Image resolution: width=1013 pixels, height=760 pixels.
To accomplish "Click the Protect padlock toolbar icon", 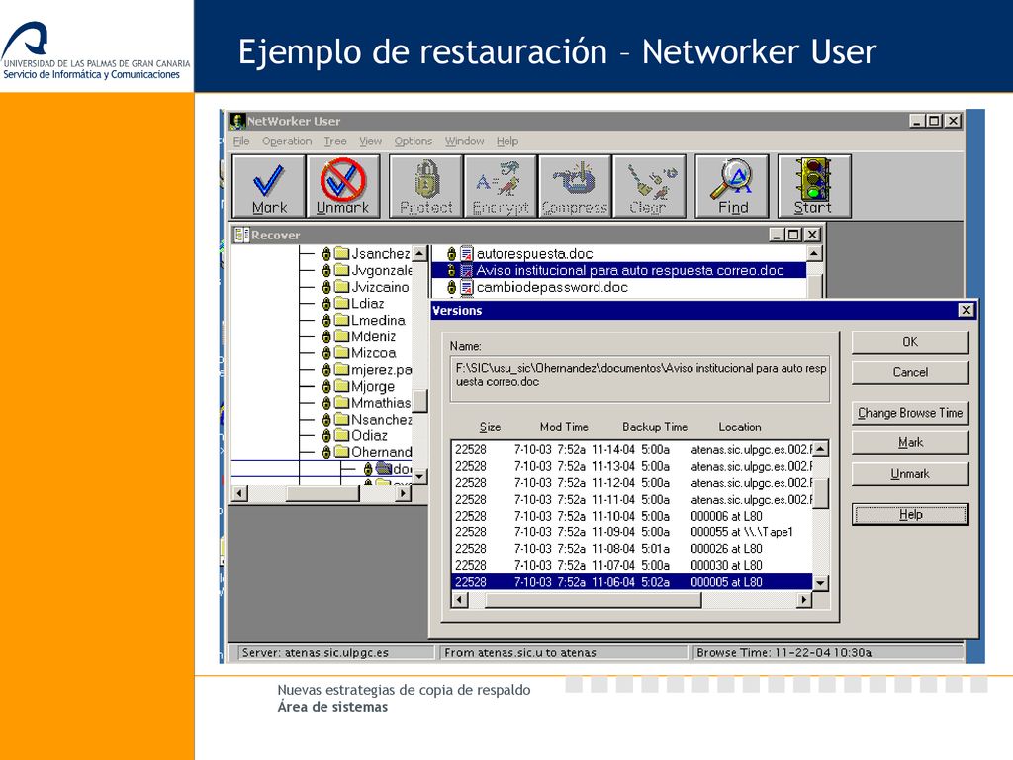I will (425, 186).
